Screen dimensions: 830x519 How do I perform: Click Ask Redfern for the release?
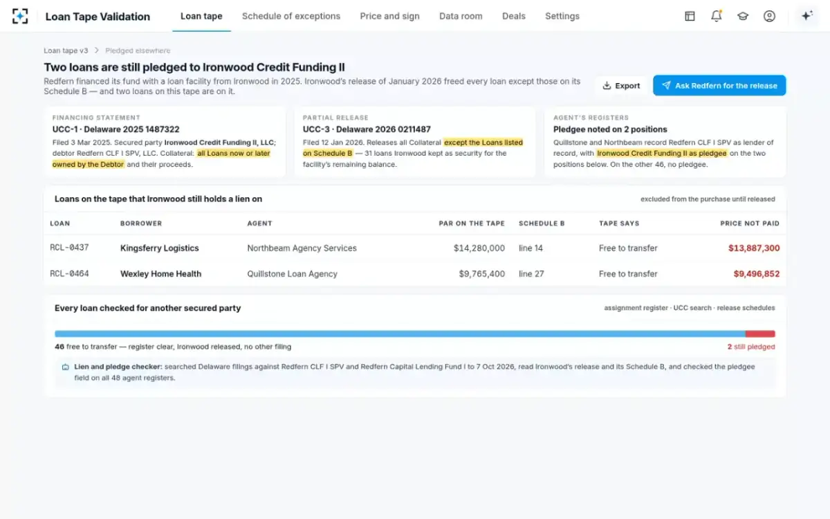point(719,86)
